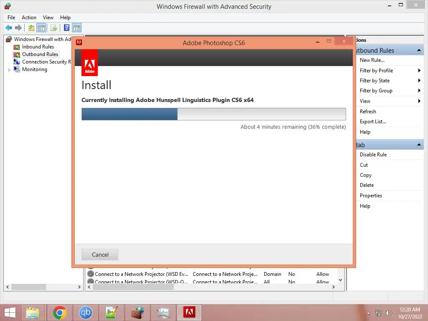Viewport: 428px width, 321px height.
Task: Click the Forward arrow in the firewall toolbar
Action: pyautogui.click(x=18, y=28)
